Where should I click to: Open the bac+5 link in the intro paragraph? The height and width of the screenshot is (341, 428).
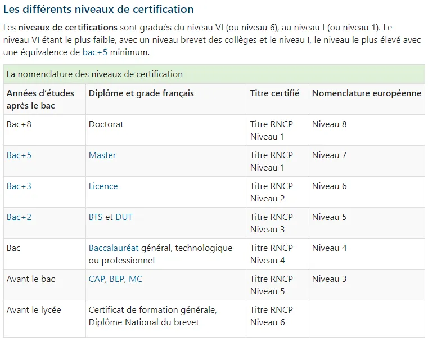95,52
